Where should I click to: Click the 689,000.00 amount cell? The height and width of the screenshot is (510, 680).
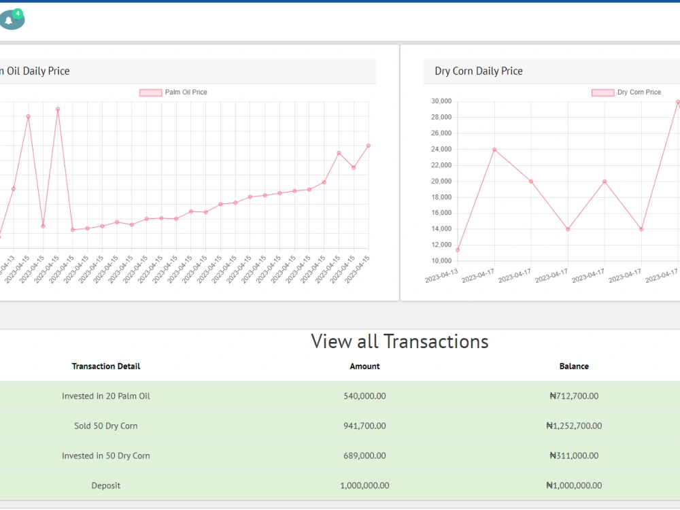coord(364,456)
